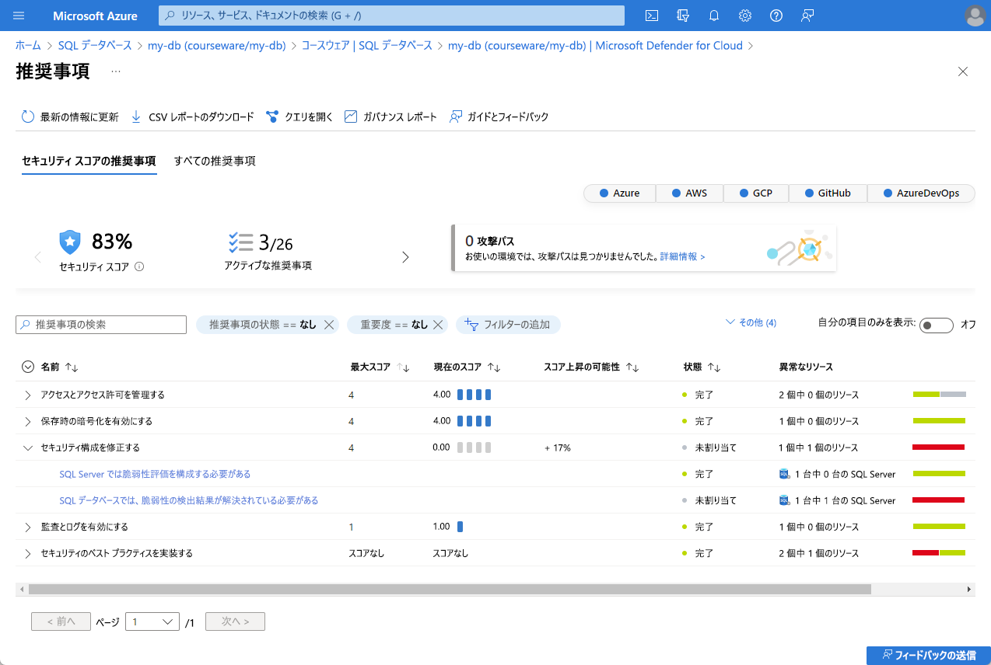Toggle the GitHub environment filter

(x=828, y=193)
